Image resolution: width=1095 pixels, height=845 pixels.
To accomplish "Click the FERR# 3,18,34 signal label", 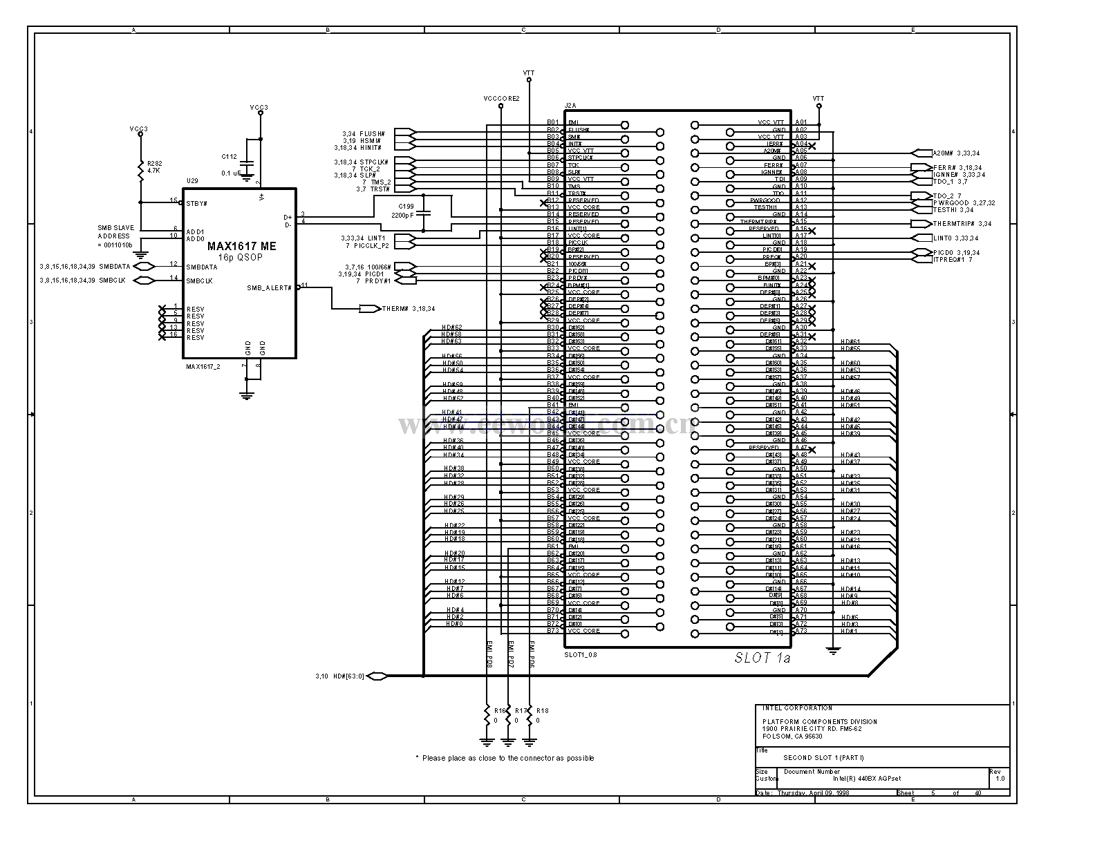I will pos(957,168).
